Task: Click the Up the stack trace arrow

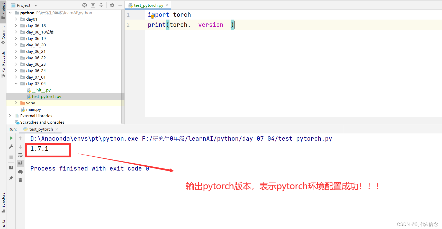Action: click(x=20, y=138)
